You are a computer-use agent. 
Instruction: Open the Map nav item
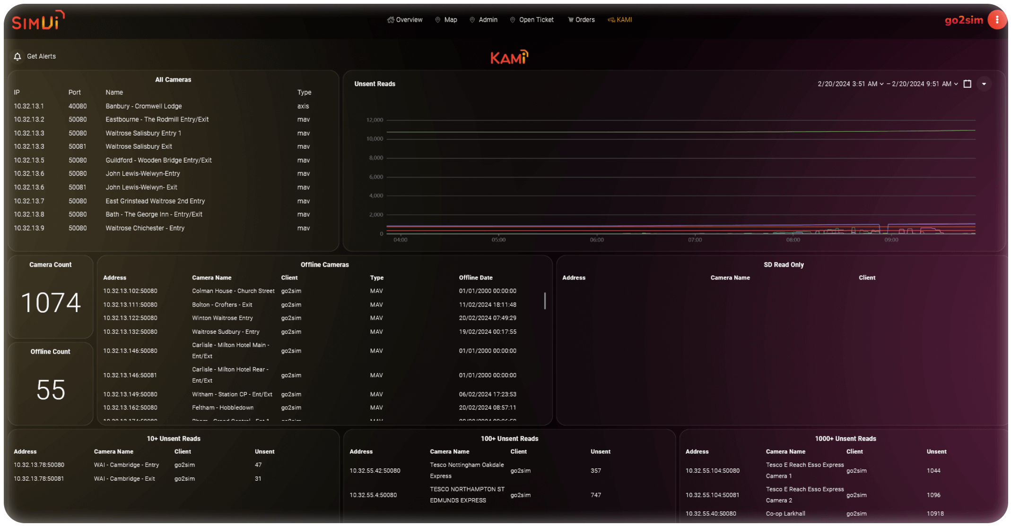pyautogui.click(x=446, y=20)
